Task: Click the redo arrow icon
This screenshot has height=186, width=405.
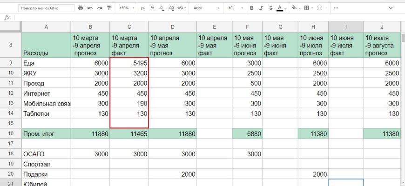Action: 100,8
